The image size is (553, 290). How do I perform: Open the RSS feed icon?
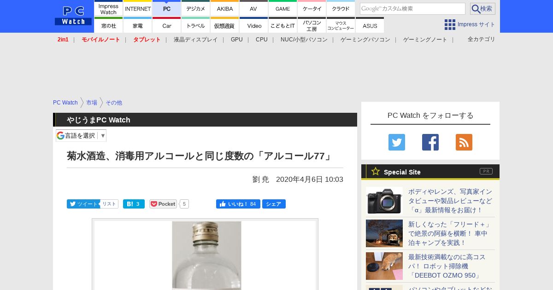click(464, 142)
